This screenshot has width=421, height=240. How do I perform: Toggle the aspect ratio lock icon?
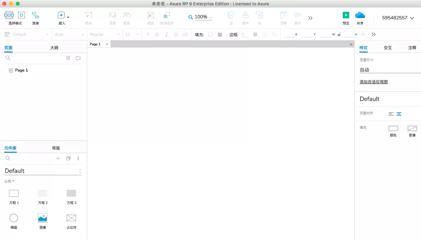[339, 34]
